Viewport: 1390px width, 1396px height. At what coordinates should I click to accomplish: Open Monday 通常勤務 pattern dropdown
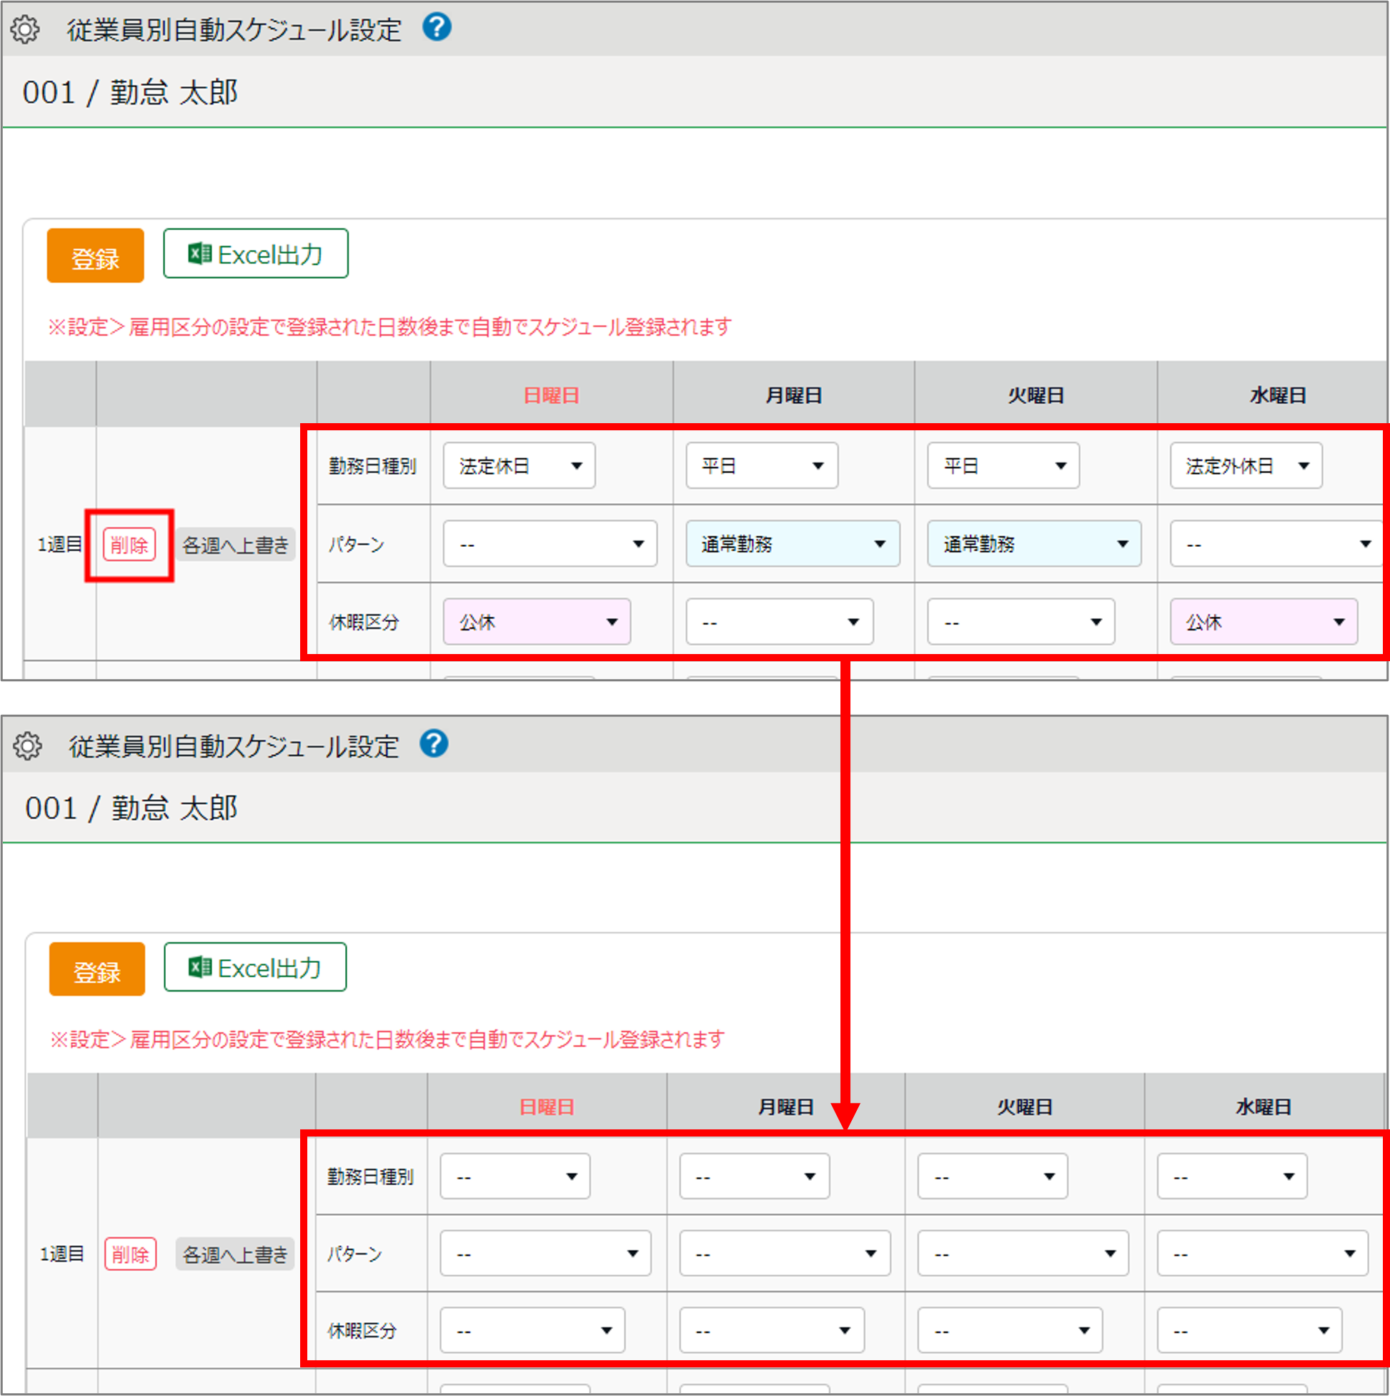[793, 543]
